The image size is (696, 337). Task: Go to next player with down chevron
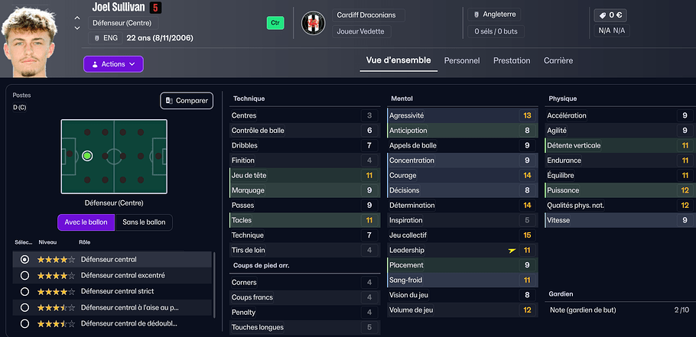76,28
